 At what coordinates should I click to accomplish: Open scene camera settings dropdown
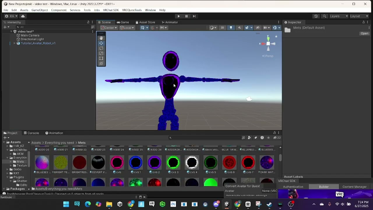pos(267,28)
